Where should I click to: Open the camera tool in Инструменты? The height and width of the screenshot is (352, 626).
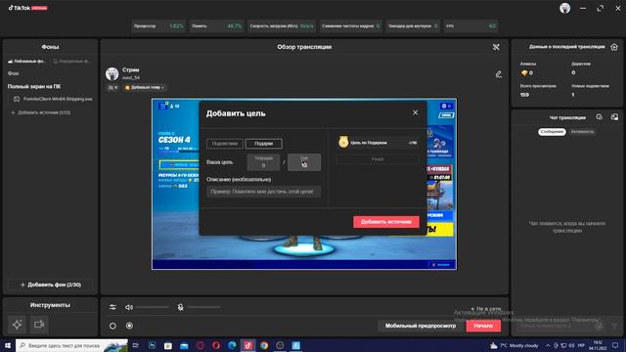pyautogui.click(x=39, y=325)
